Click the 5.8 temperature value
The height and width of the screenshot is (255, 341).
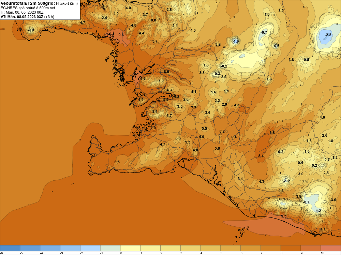pos(217,148)
